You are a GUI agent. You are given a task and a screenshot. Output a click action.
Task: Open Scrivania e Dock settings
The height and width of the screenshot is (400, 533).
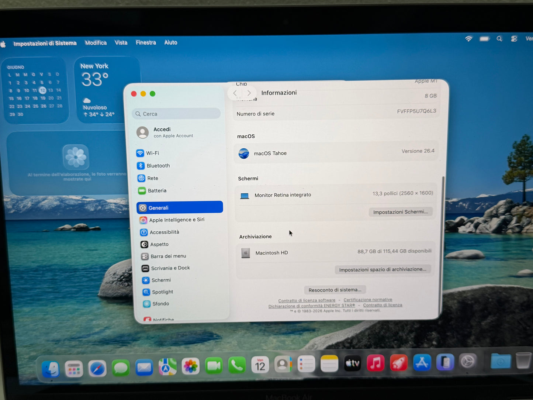click(166, 268)
